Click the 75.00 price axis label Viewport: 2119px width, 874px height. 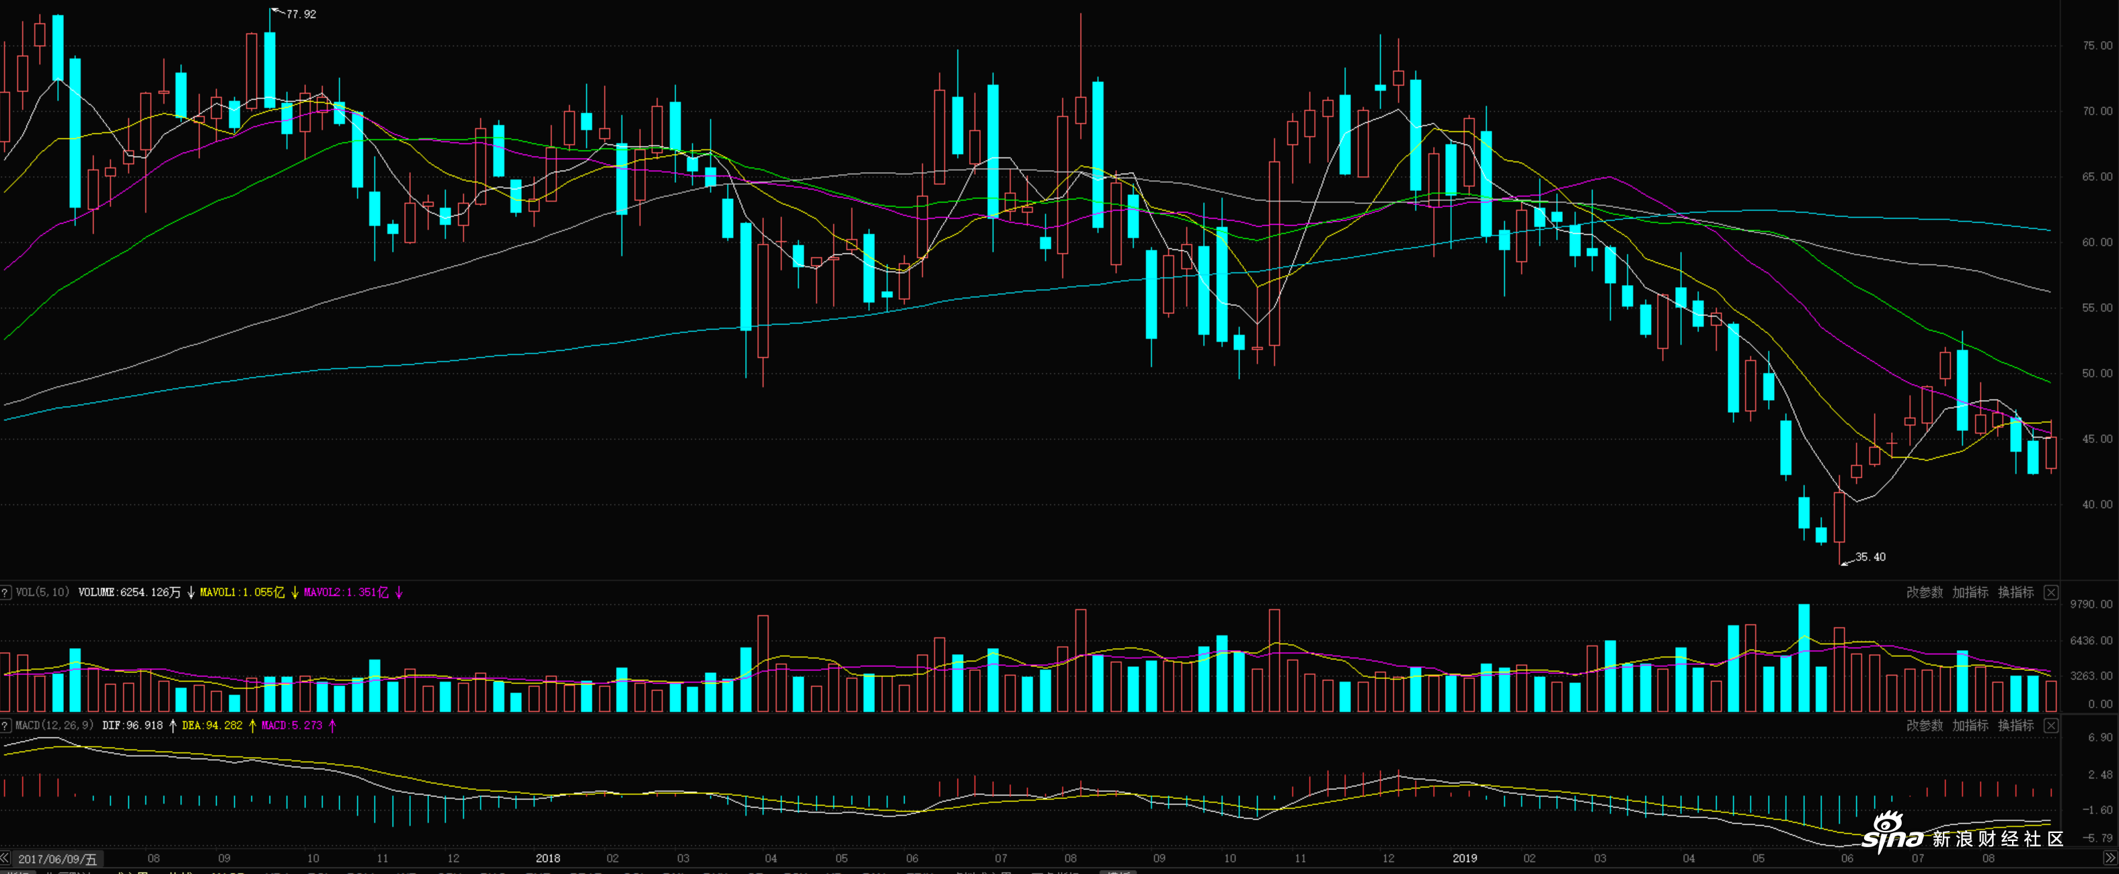coord(2097,46)
